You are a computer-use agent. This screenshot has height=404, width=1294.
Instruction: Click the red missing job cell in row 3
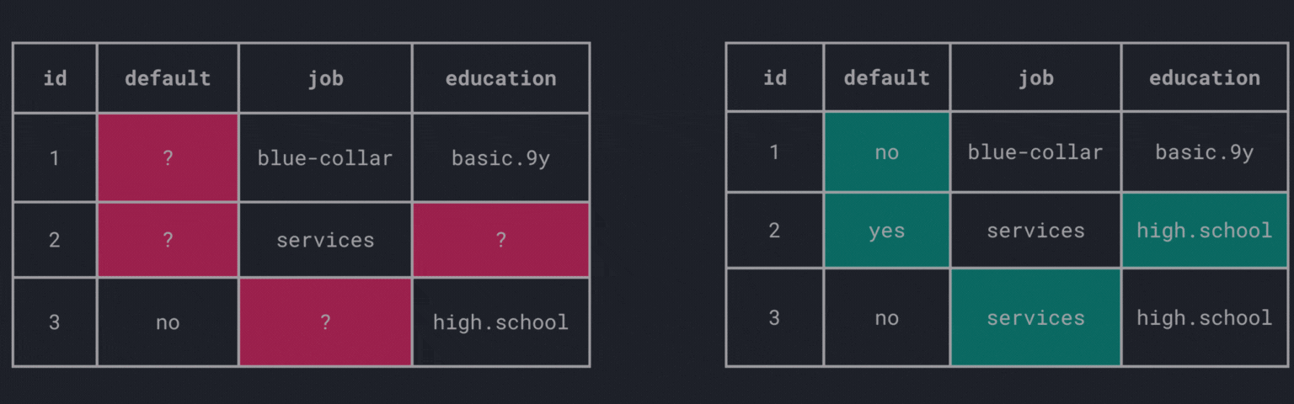point(325,322)
